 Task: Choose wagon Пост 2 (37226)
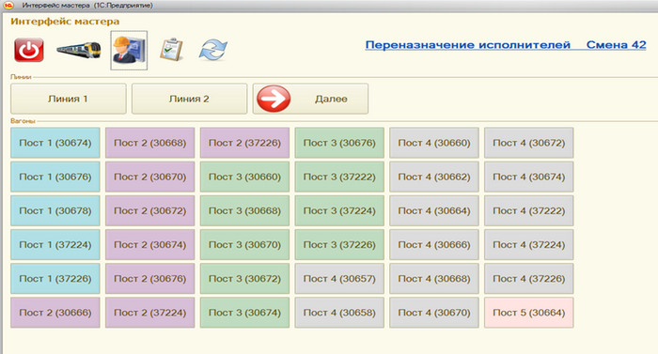244,143
